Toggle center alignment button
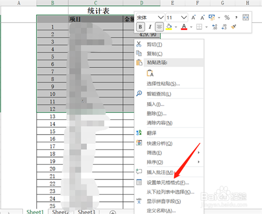The height and width of the screenshot is (214, 262). pos(159,27)
